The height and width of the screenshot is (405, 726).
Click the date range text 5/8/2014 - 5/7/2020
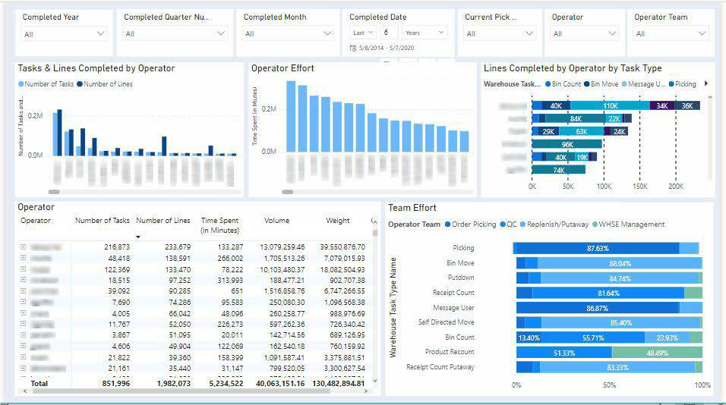[x=386, y=48]
